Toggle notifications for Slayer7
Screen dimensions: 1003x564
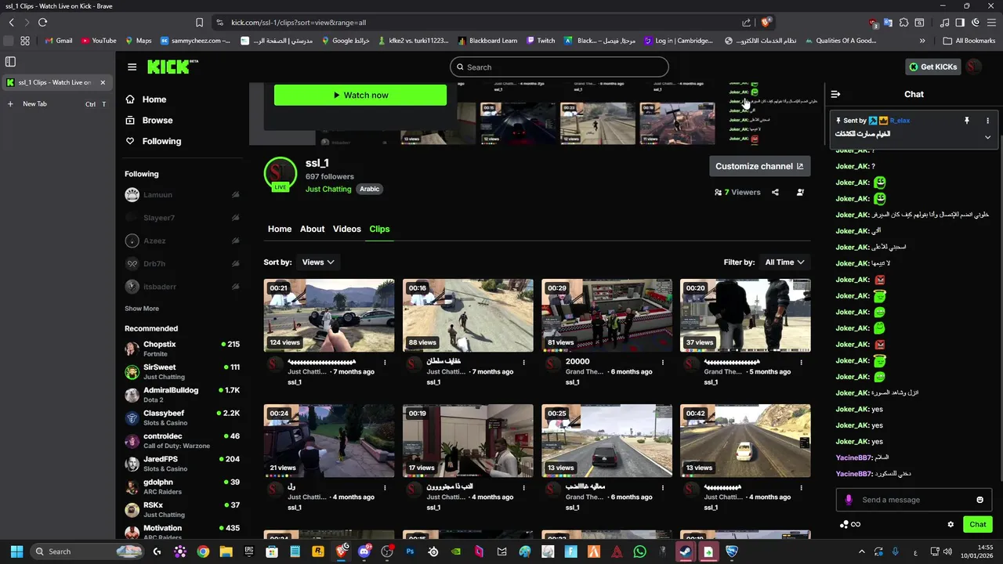pyautogui.click(x=235, y=218)
